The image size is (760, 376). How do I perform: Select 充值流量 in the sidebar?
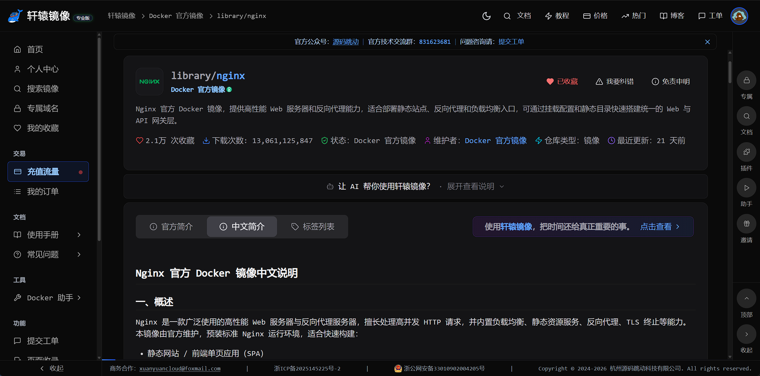48,172
